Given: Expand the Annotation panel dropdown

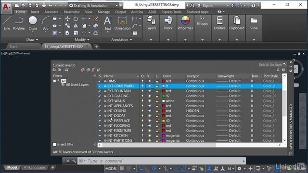Looking at the screenshot, I should point(122,39).
